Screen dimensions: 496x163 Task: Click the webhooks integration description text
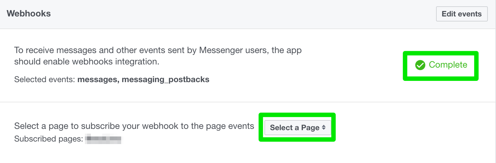coord(158,56)
